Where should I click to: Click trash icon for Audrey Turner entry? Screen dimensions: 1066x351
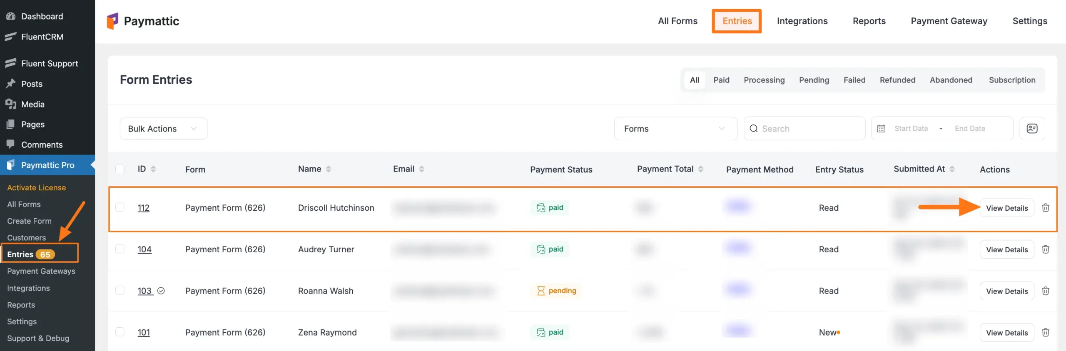click(x=1046, y=249)
